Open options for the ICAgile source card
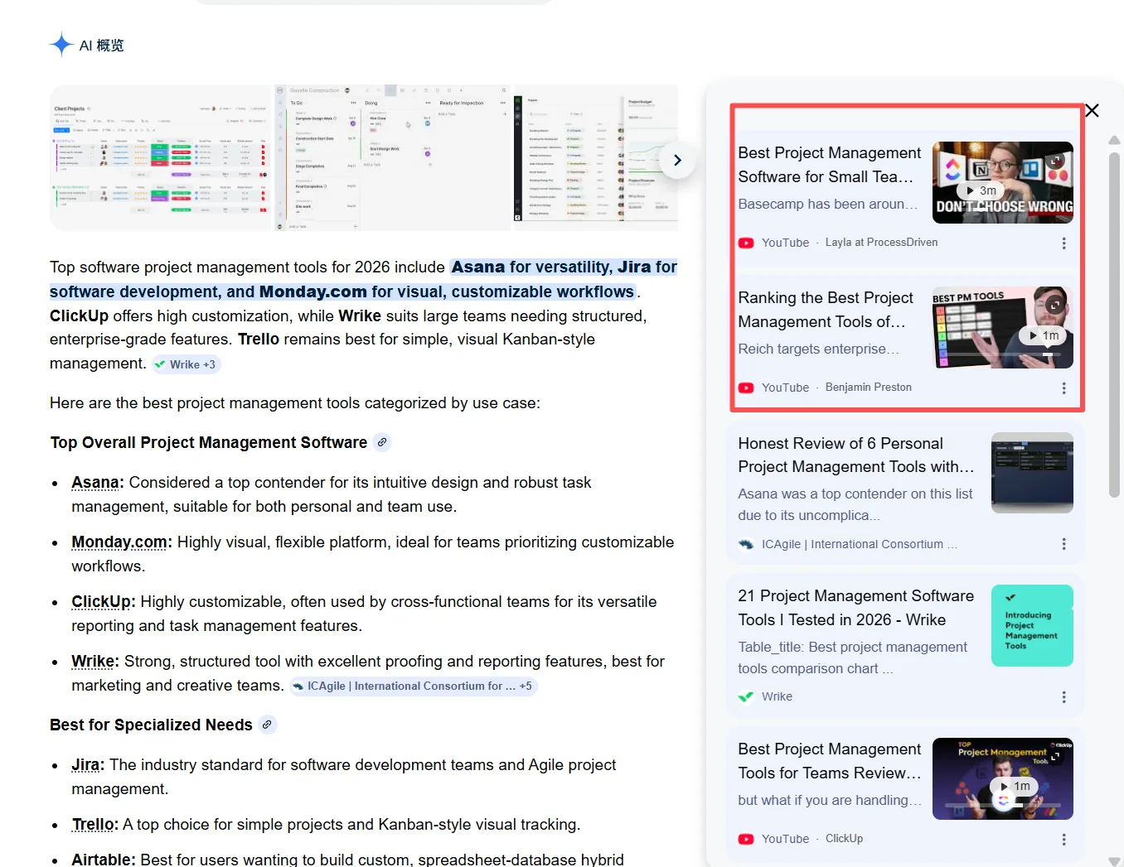 tap(1063, 544)
